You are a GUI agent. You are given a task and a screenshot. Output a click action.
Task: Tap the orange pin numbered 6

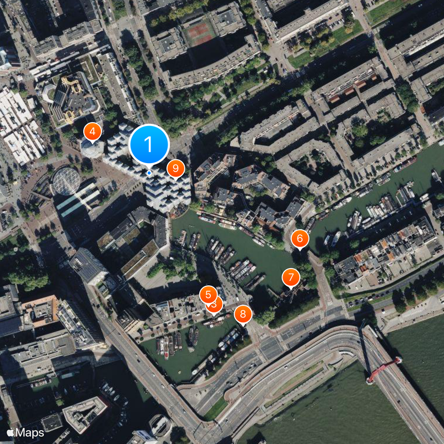300,239
